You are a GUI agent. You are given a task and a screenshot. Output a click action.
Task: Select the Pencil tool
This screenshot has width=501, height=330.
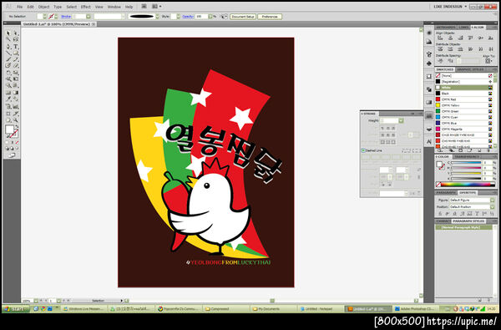click(x=16, y=59)
